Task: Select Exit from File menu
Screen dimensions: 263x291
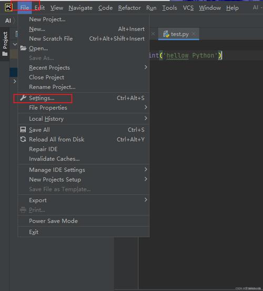Action: pos(83,232)
